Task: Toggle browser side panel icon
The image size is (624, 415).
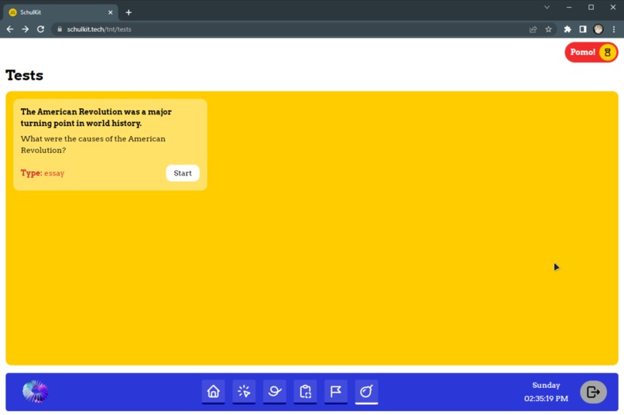Action: coord(583,29)
